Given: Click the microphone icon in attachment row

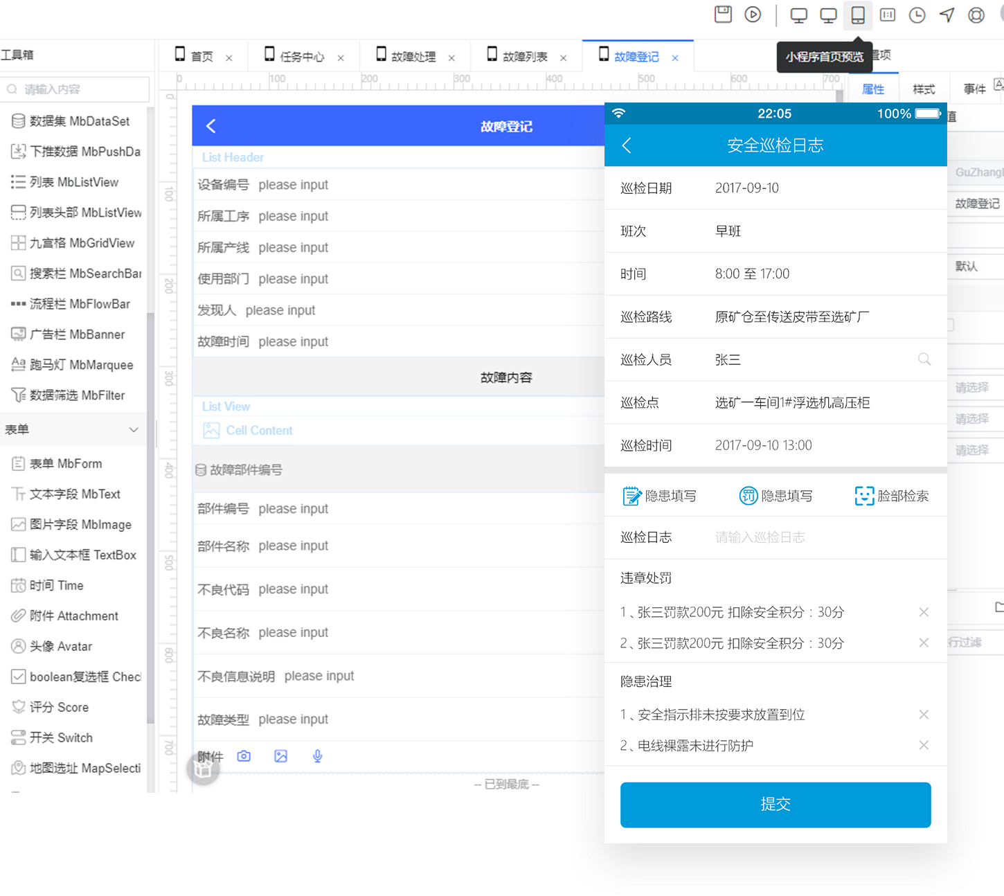Looking at the screenshot, I should coord(317,756).
